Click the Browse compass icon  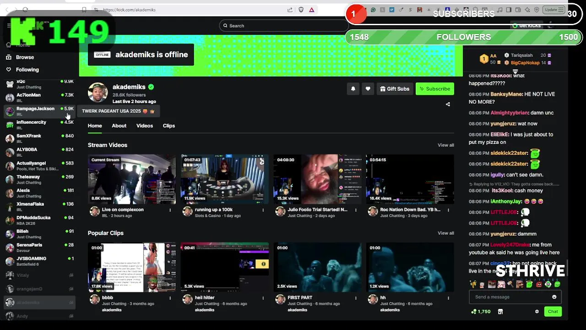[x=9, y=57]
